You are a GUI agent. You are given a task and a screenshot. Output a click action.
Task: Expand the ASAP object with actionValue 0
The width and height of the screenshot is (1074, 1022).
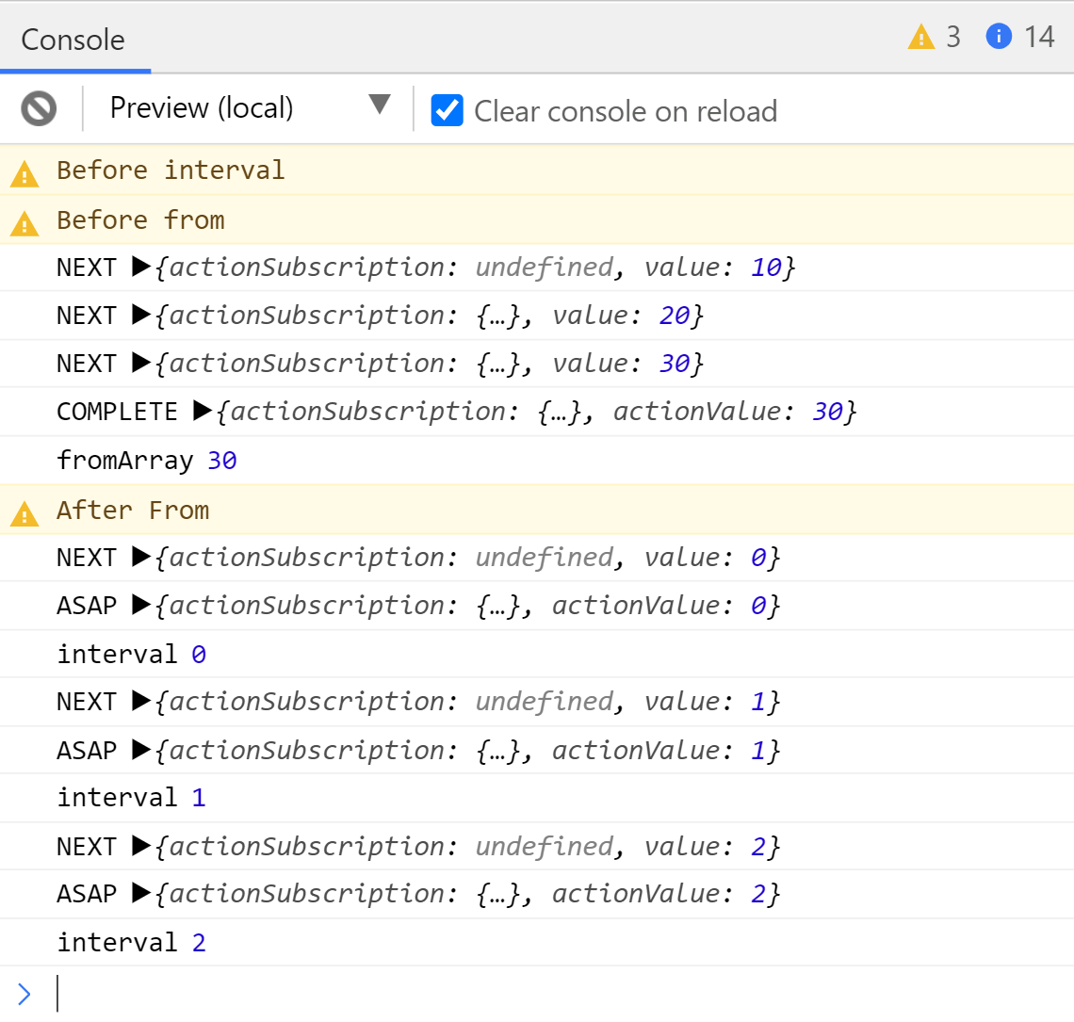(x=141, y=605)
